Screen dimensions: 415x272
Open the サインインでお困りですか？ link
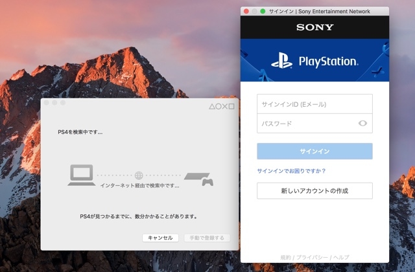(x=291, y=171)
